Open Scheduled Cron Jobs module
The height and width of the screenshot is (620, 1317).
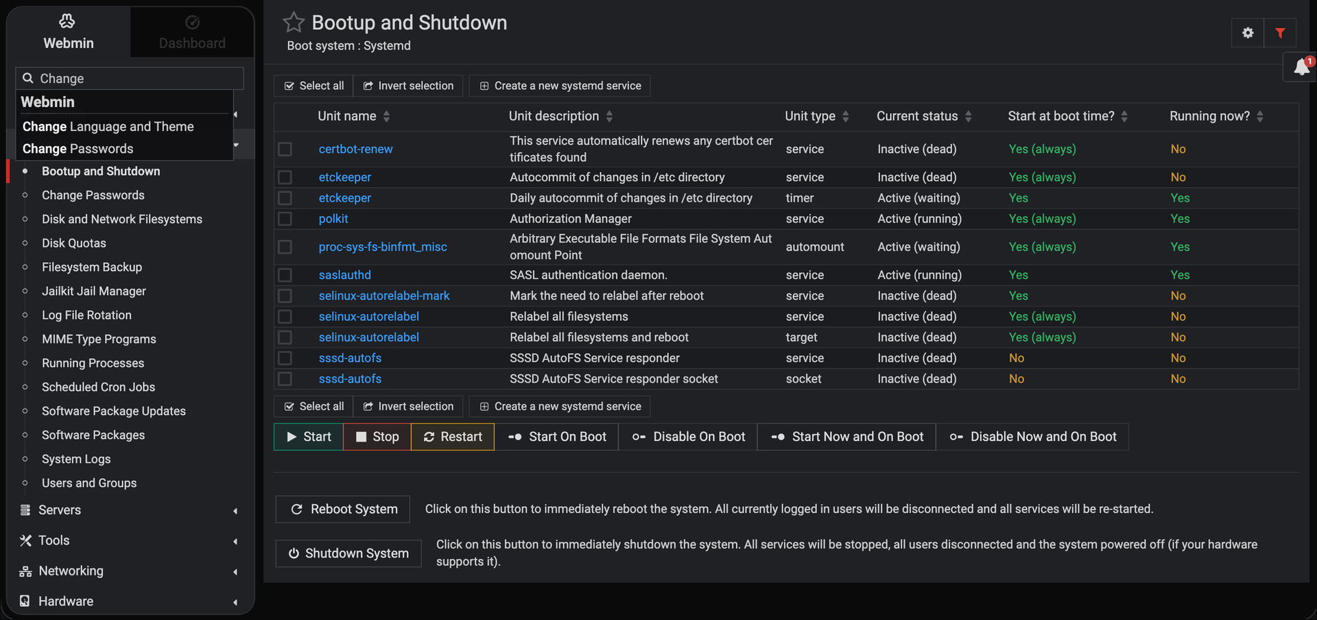[98, 387]
